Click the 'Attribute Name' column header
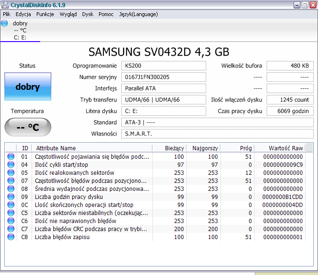 pyautogui.click(x=92, y=148)
